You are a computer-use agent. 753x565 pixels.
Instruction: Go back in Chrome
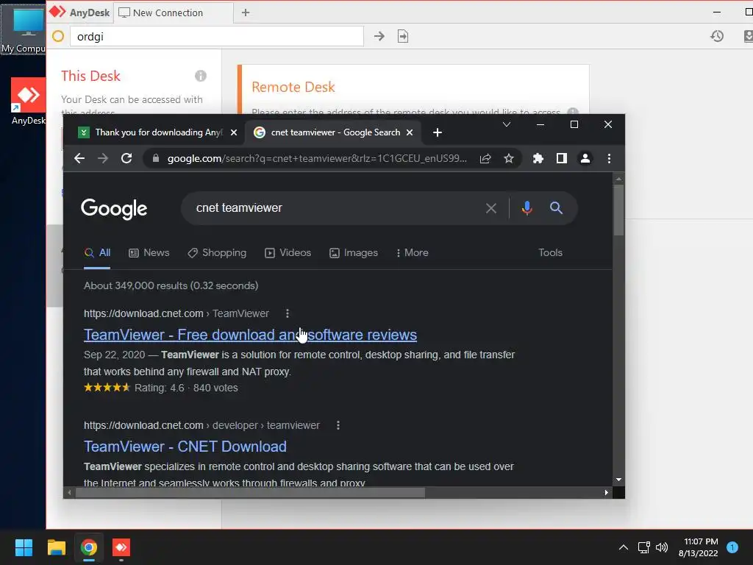pyautogui.click(x=79, y=159)
